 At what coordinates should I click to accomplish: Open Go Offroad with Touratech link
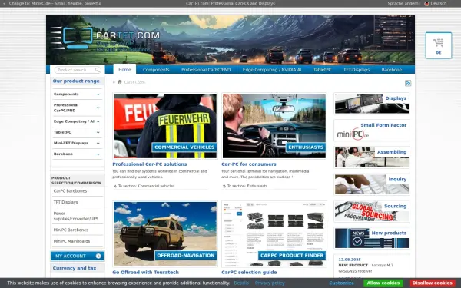click(145, 273)
